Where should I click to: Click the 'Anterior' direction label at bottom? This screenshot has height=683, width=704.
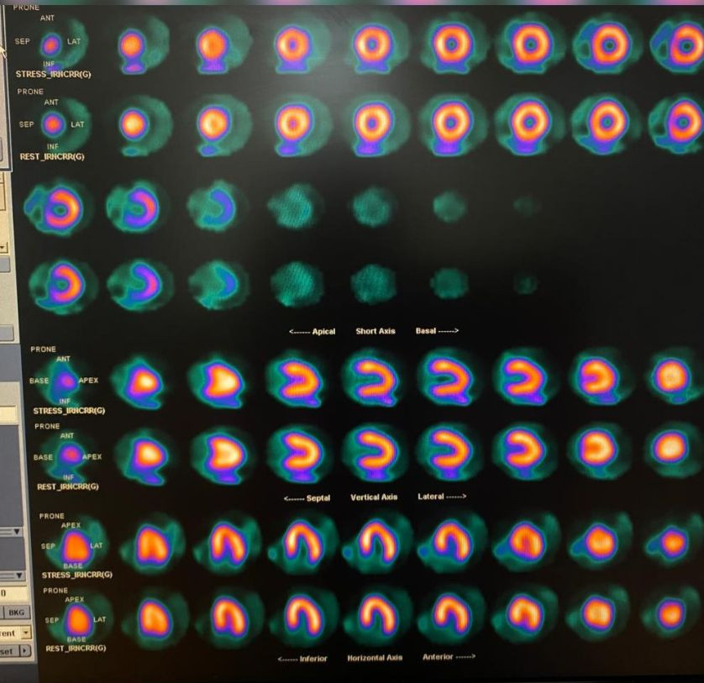click(x=449, y=658)
